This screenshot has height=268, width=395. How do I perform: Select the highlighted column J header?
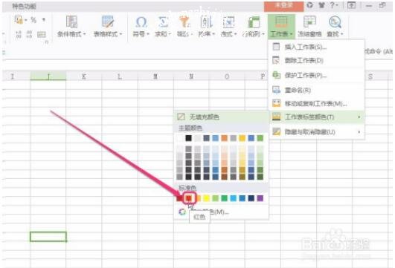(x=48, y=76)
